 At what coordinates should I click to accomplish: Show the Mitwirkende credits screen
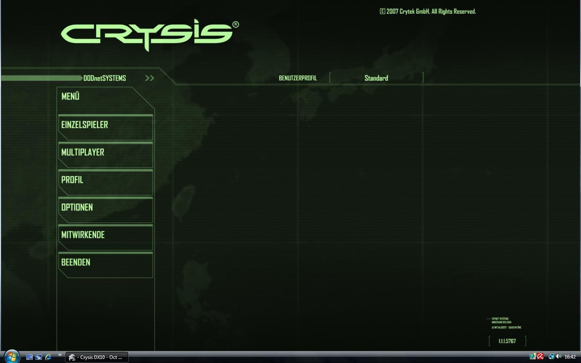click(106, 237)
